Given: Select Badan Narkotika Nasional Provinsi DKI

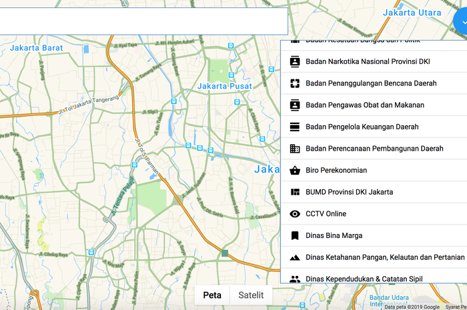Looking at the screenshot, I should coord(374,61).
